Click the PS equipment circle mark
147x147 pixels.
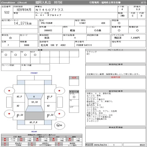coord(15,55)
